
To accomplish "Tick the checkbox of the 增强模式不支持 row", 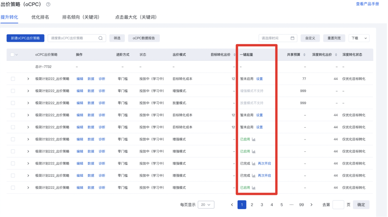I will point(13,91).
